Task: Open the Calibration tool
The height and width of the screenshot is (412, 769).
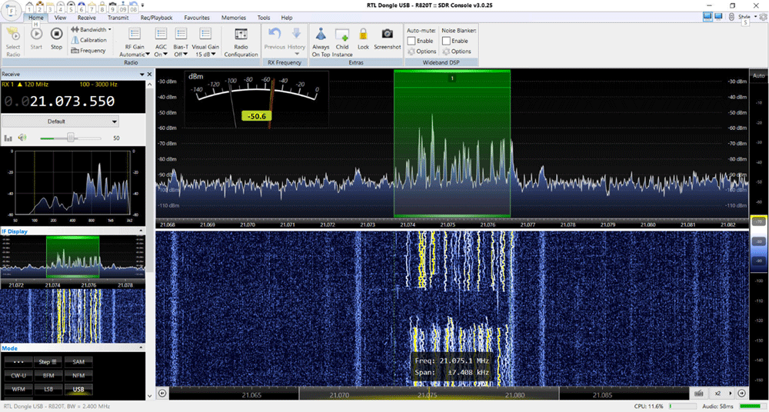Action: [x=88, y=40]
